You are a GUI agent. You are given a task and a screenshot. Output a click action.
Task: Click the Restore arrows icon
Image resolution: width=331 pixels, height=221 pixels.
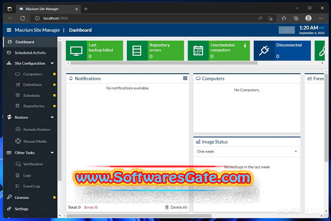(9, 117)
